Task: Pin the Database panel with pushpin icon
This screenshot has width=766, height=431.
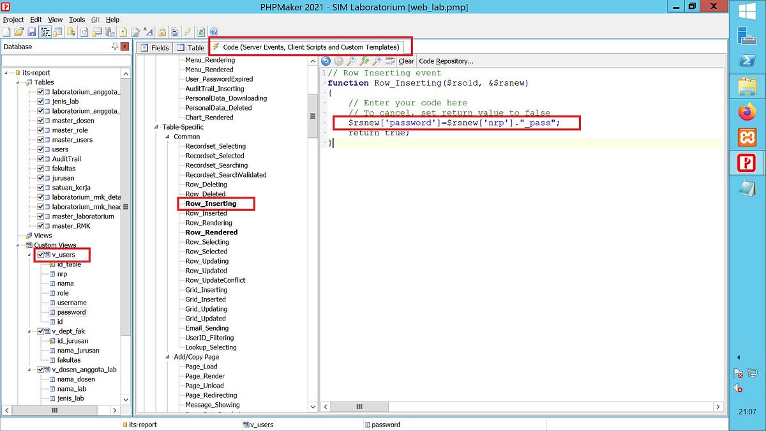Action: click(114, 47)
